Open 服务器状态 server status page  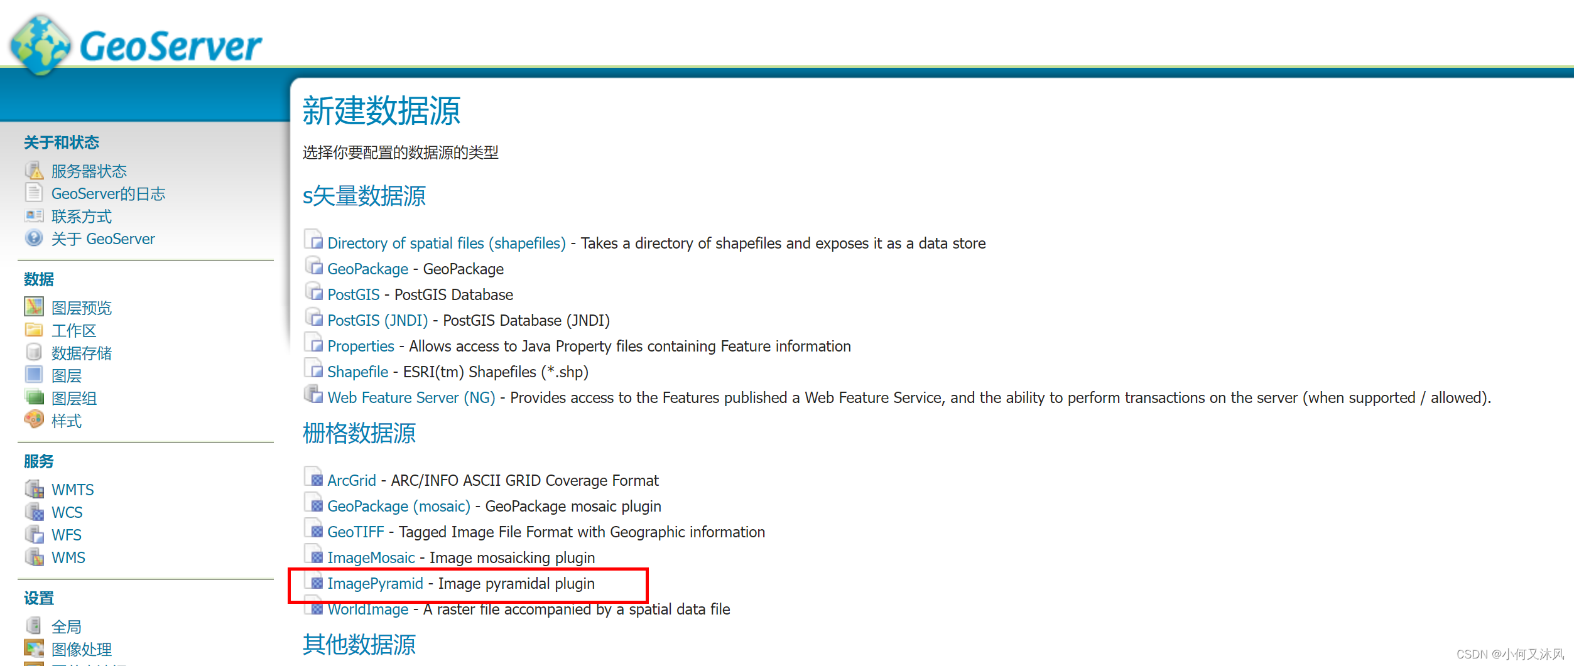coord(89,171)
